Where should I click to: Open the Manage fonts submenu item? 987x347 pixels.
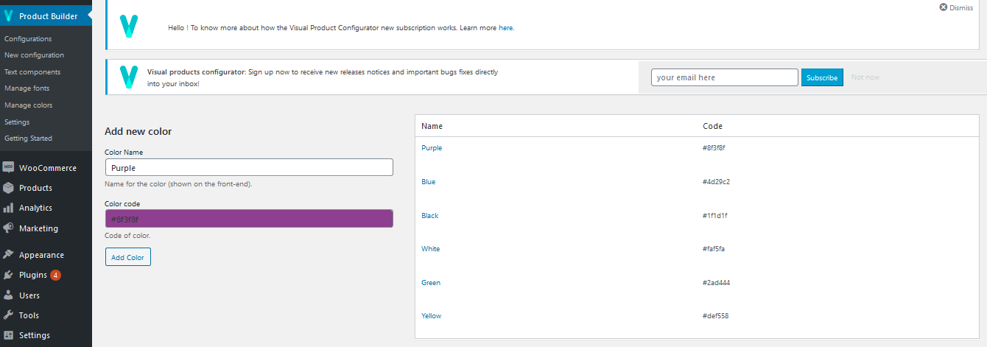27,88
